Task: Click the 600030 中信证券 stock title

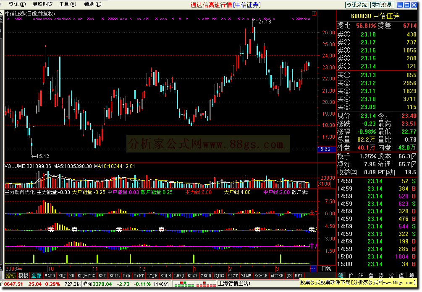Action: pyautogui.click(x=375, y=16)
